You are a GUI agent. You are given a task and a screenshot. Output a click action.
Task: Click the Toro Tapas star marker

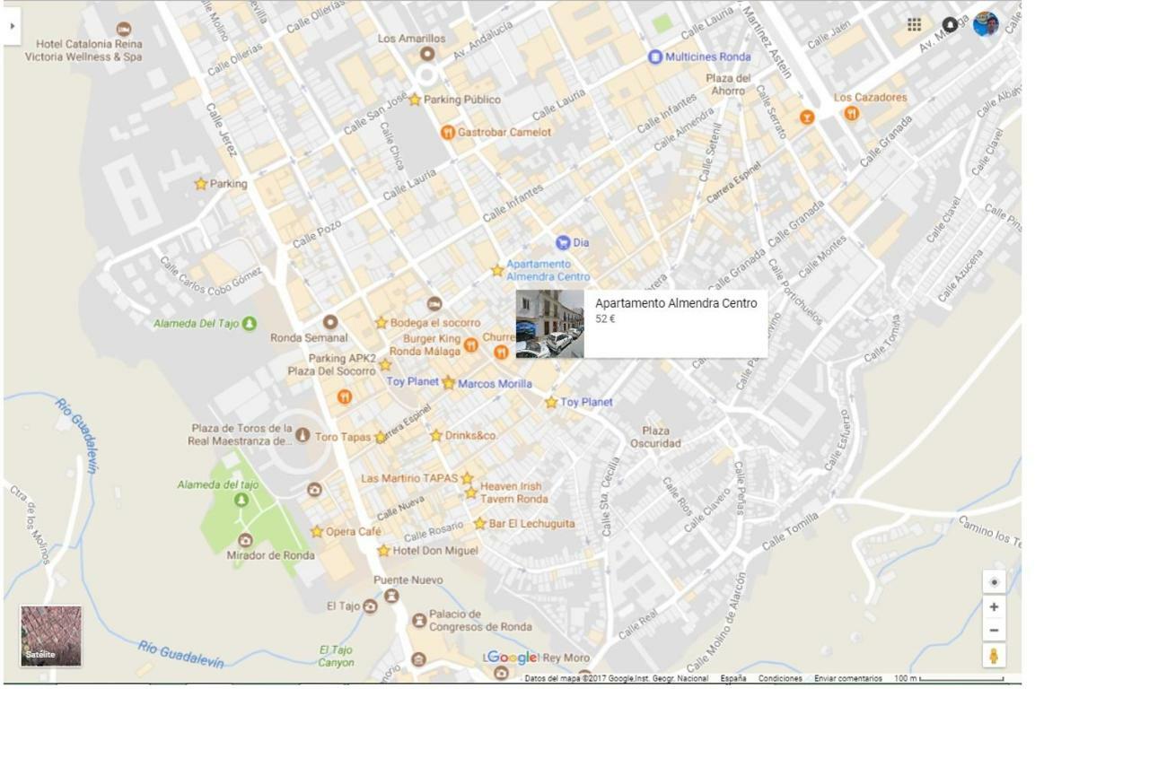(x=381, y=438)
